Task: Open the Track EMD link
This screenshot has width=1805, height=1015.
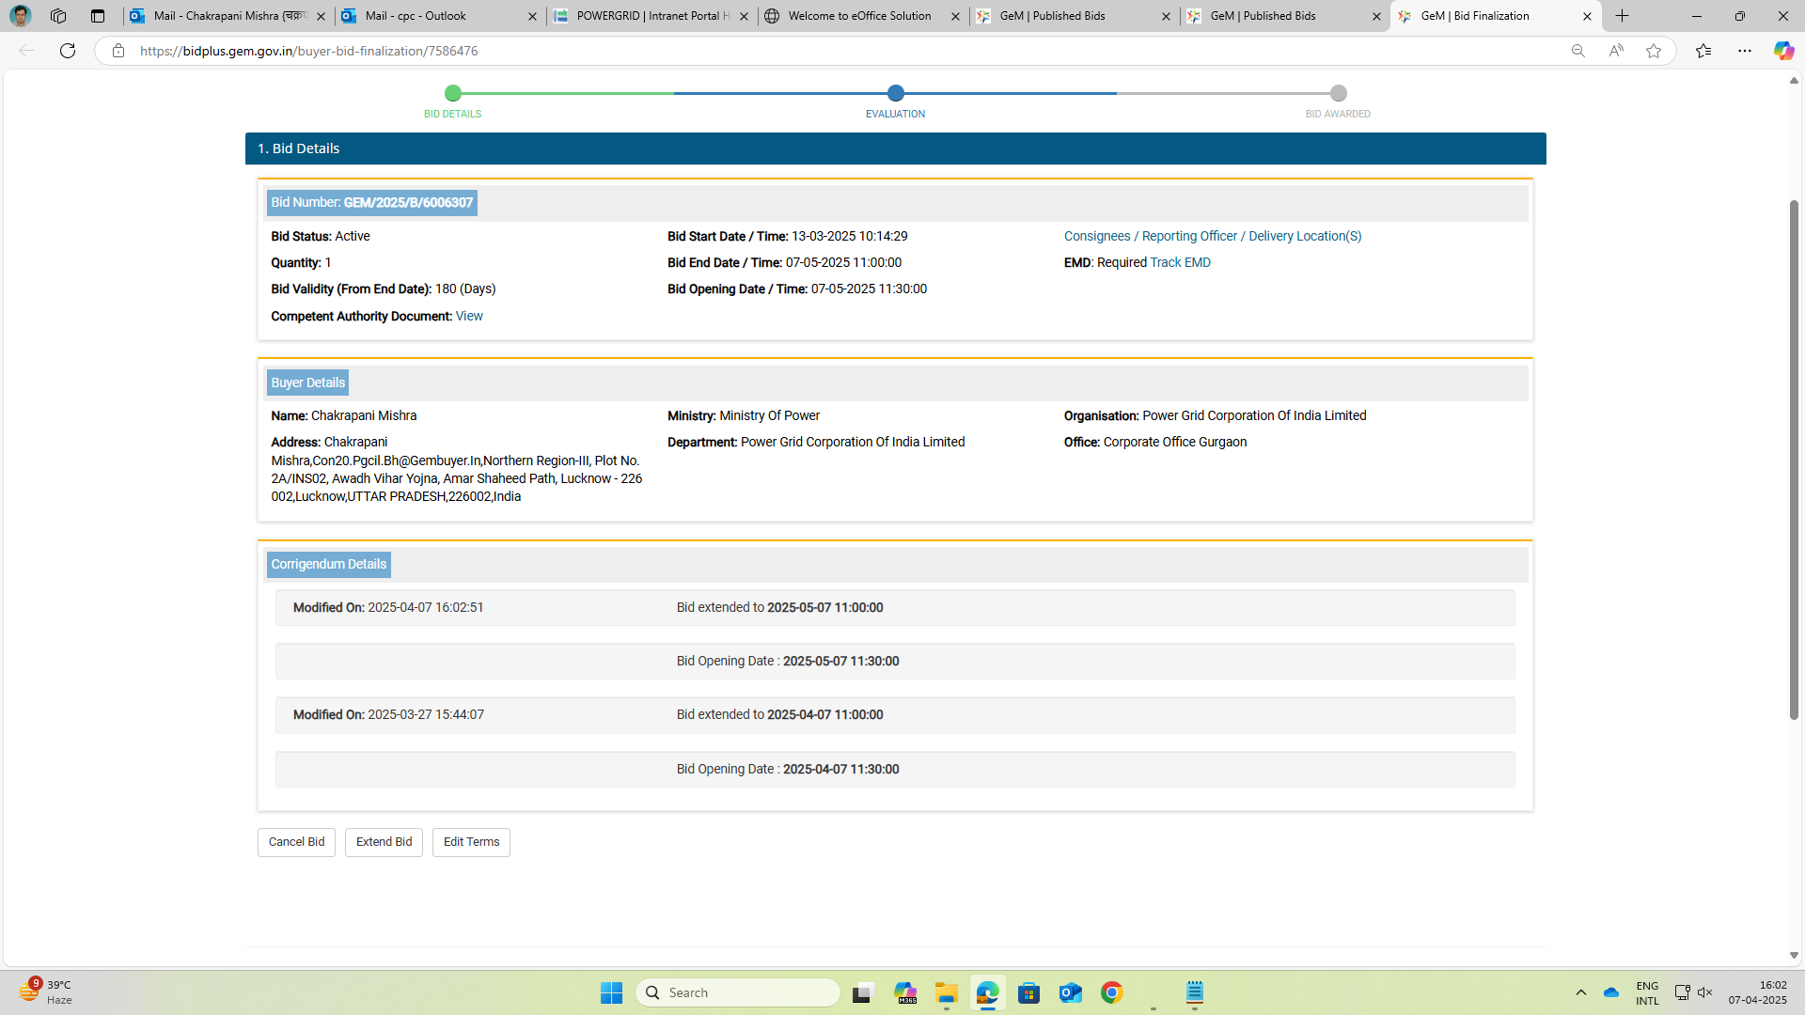Action: pos(1180,263)
